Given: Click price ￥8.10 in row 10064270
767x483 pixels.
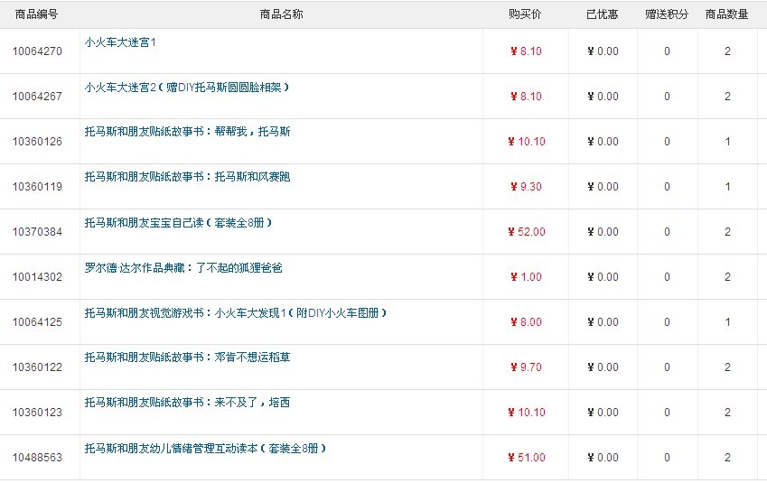Looking at the screenshot, I should [527, 51].
